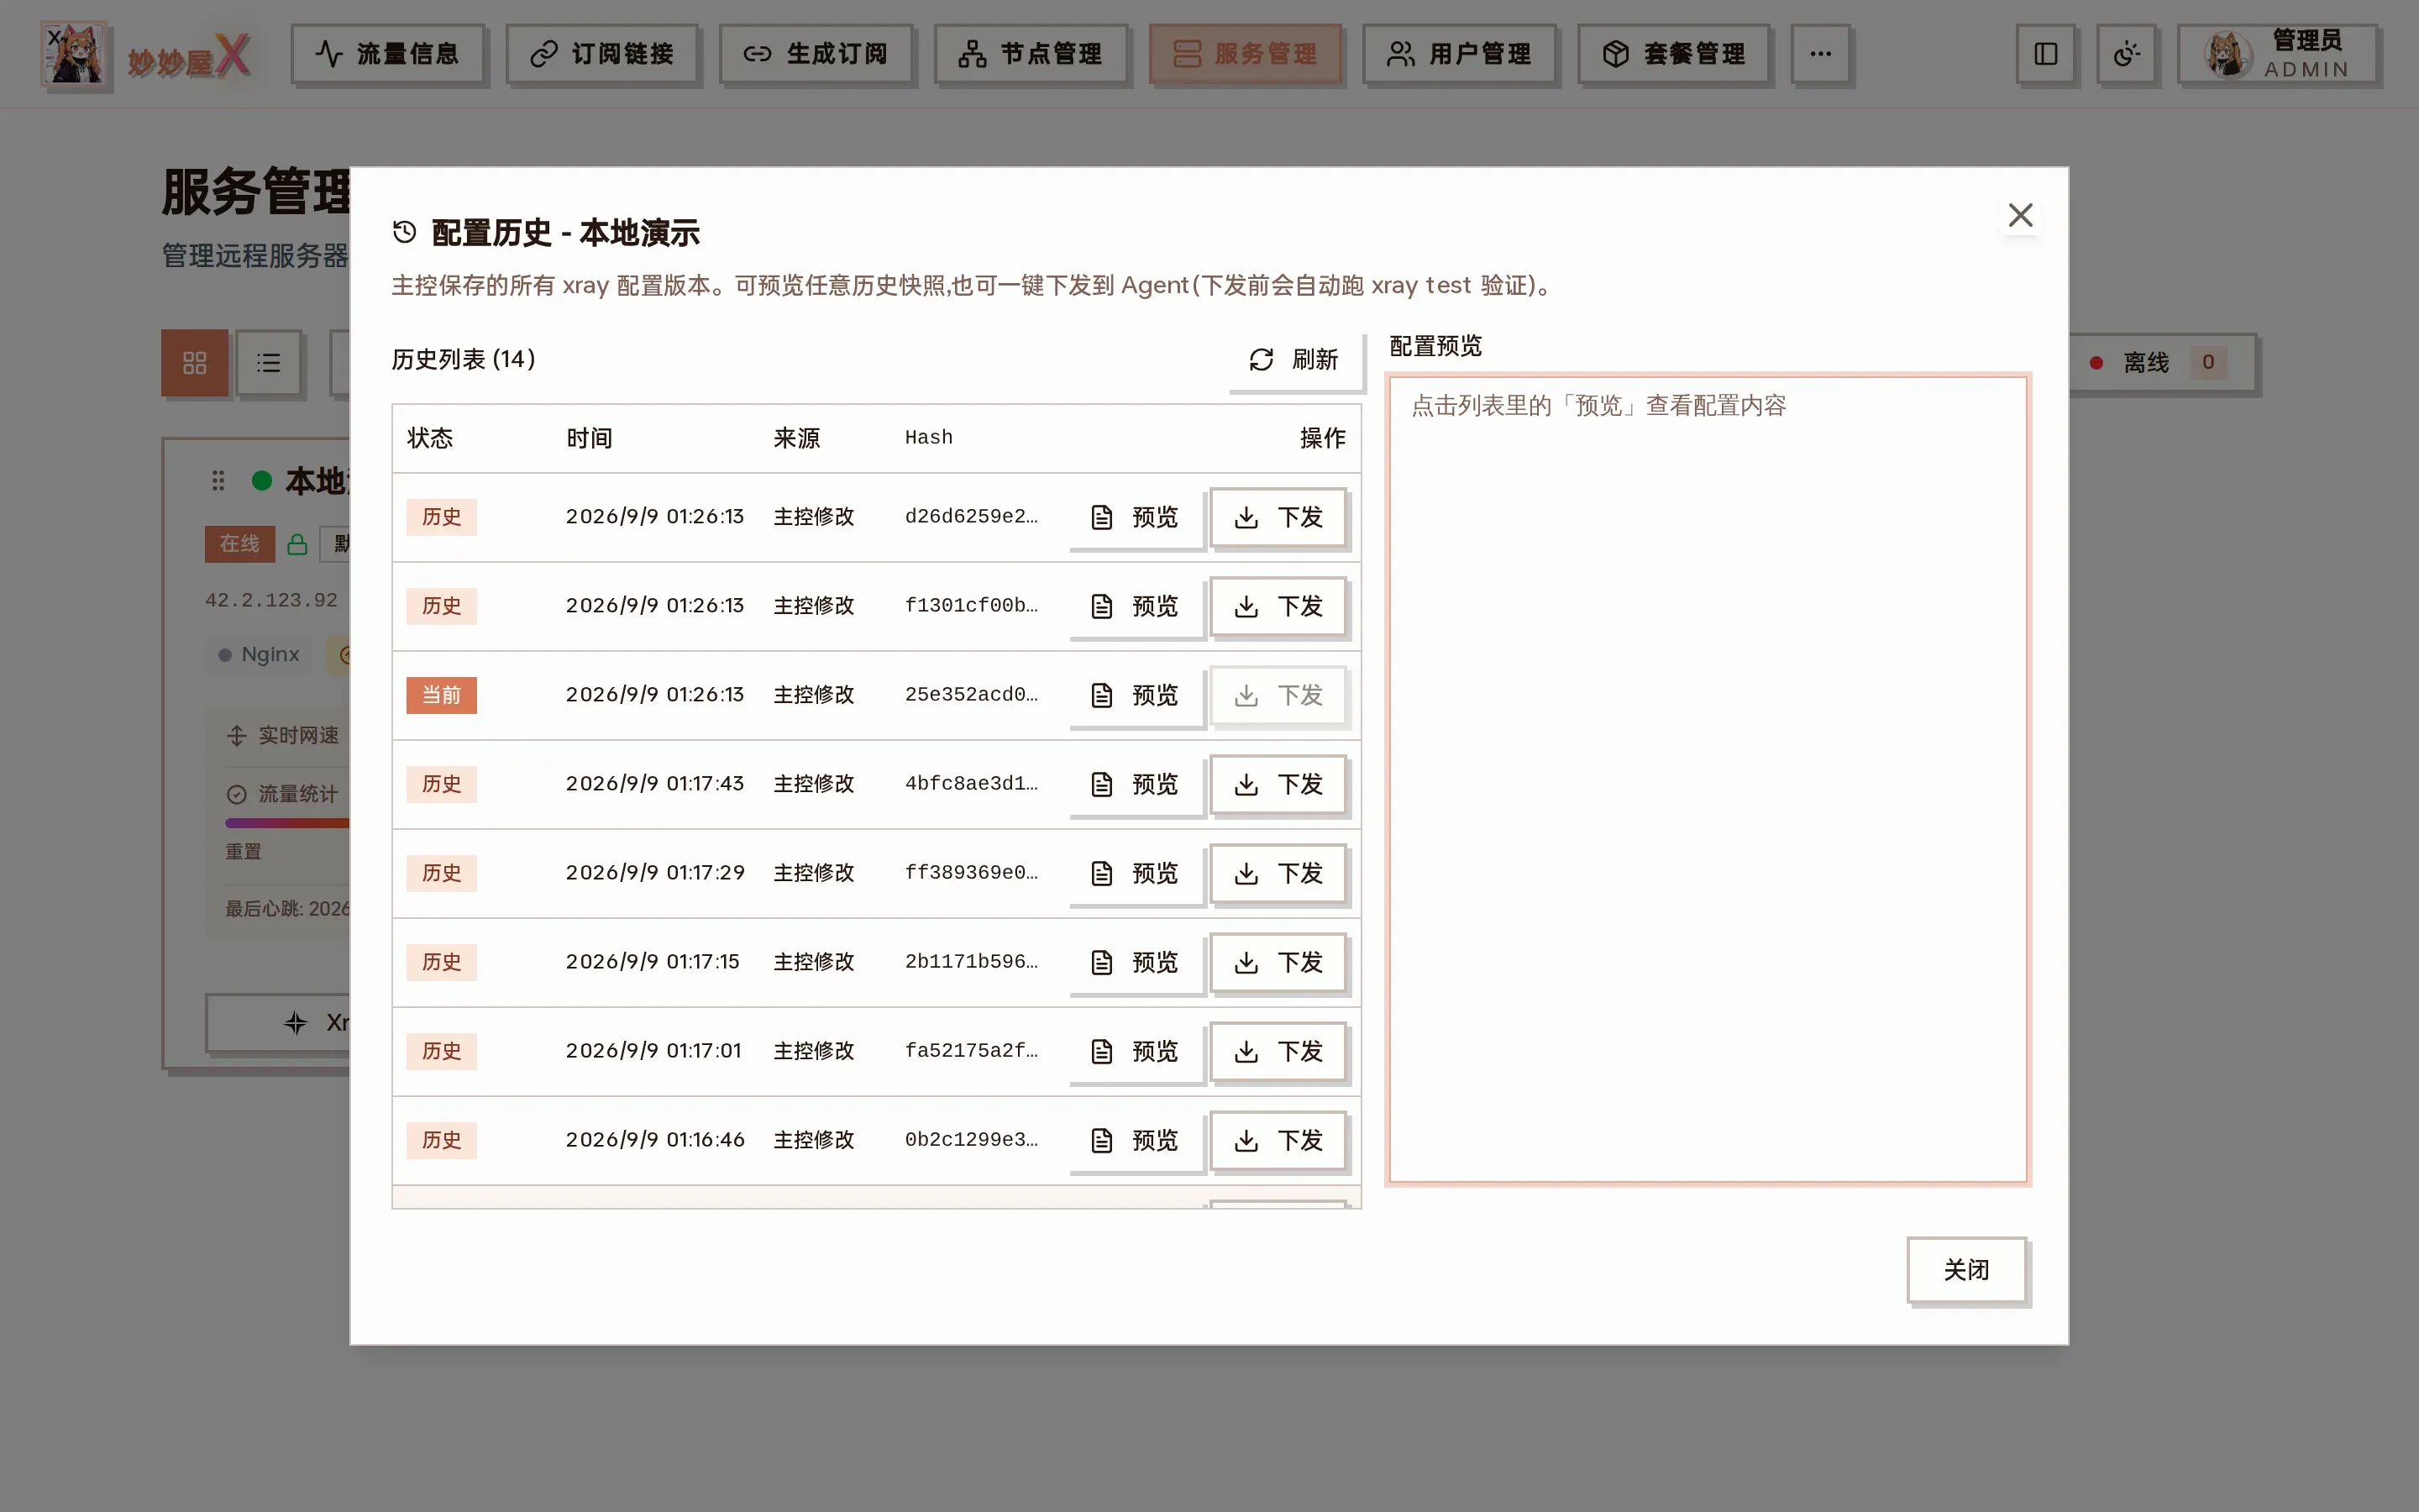Deploy config with hash ff389369e0
The image size is (2419, 1512).
coord(1278,873)
